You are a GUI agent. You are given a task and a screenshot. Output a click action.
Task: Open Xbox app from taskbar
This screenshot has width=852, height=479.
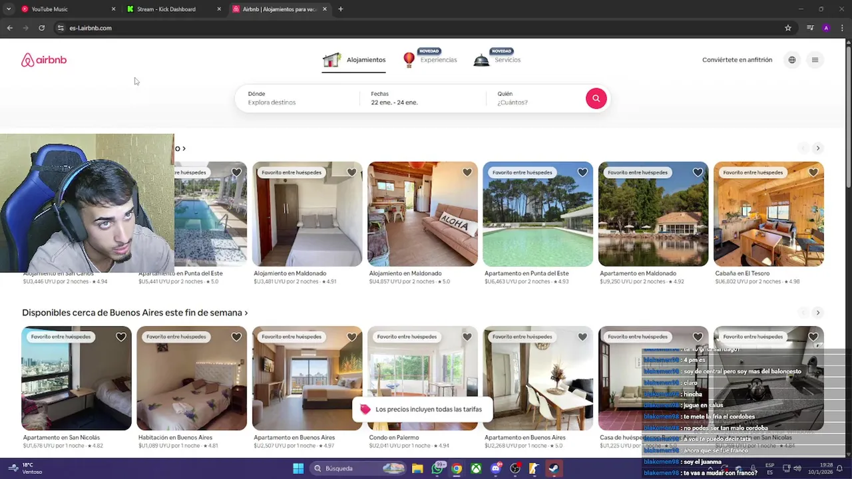pos(476,468)
